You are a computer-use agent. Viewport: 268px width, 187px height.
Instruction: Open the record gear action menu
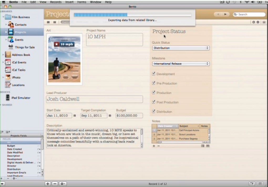[63, 184]
